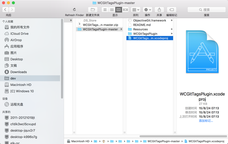The height and width of the screenshot is (144, 228).
Task: Select the Resources folder
Action: point(150,29)
